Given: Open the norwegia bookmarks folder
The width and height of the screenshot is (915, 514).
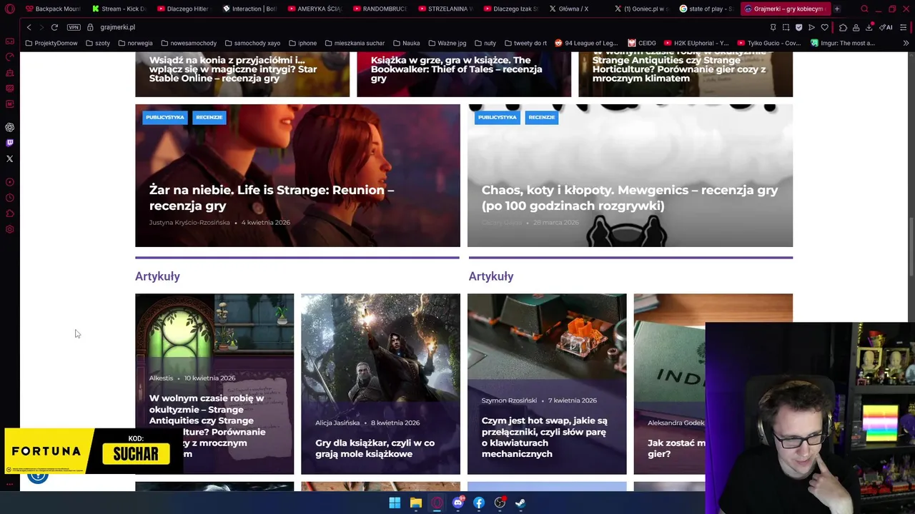Looking at the screenshot, I should pos(135,43).
